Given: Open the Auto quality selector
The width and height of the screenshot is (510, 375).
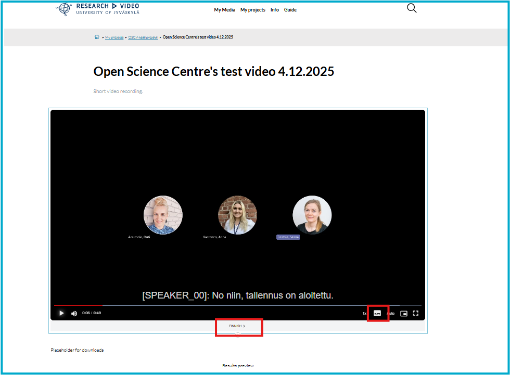Looking at the screenshot, I should [x=390, y=314].
